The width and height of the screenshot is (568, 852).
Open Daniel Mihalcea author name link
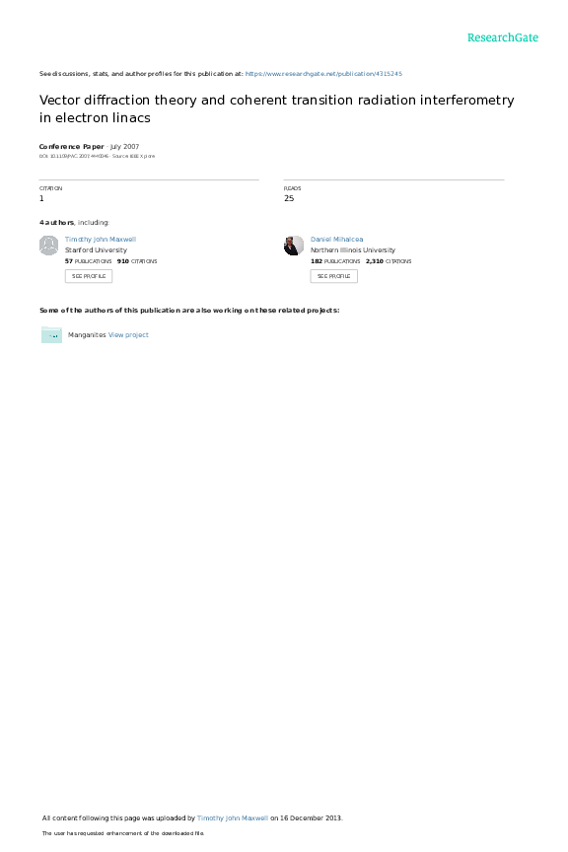336,239
